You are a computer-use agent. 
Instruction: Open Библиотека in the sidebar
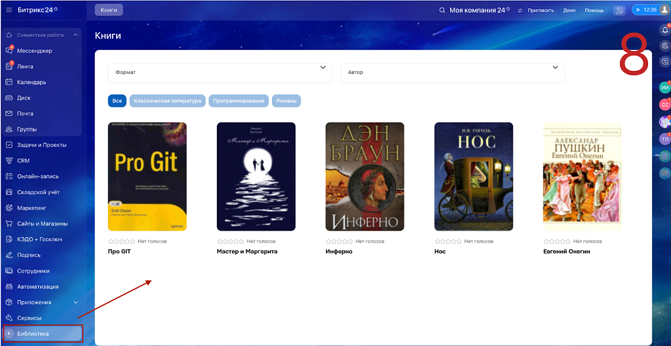point(42,334)
